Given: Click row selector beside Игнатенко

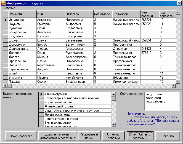Looking at the screenshot, I should (x=5, y=20).
